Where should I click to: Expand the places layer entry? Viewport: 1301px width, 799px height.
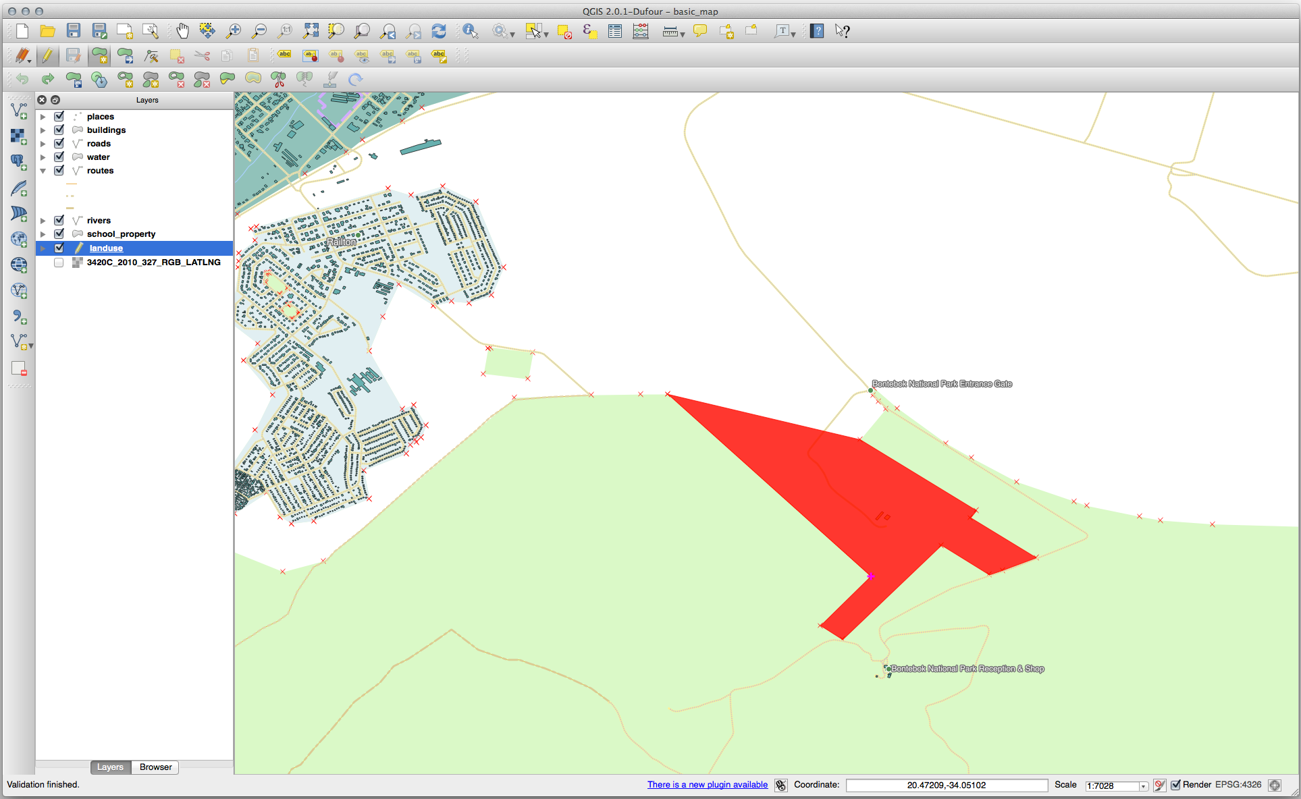43,117
